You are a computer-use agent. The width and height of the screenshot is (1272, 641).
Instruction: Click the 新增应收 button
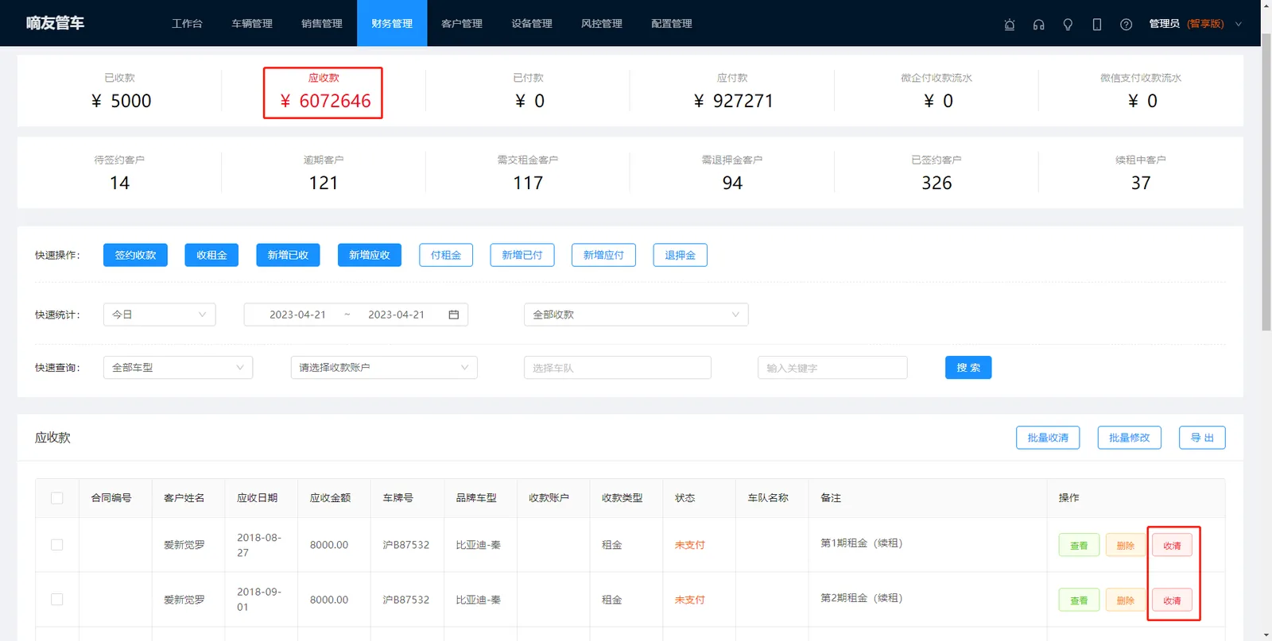[370, 255]
